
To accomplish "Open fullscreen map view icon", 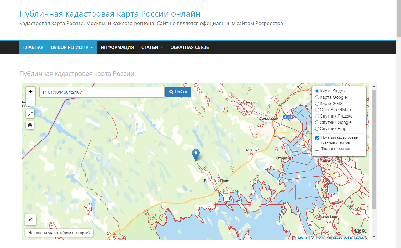I will click(30, 114).
